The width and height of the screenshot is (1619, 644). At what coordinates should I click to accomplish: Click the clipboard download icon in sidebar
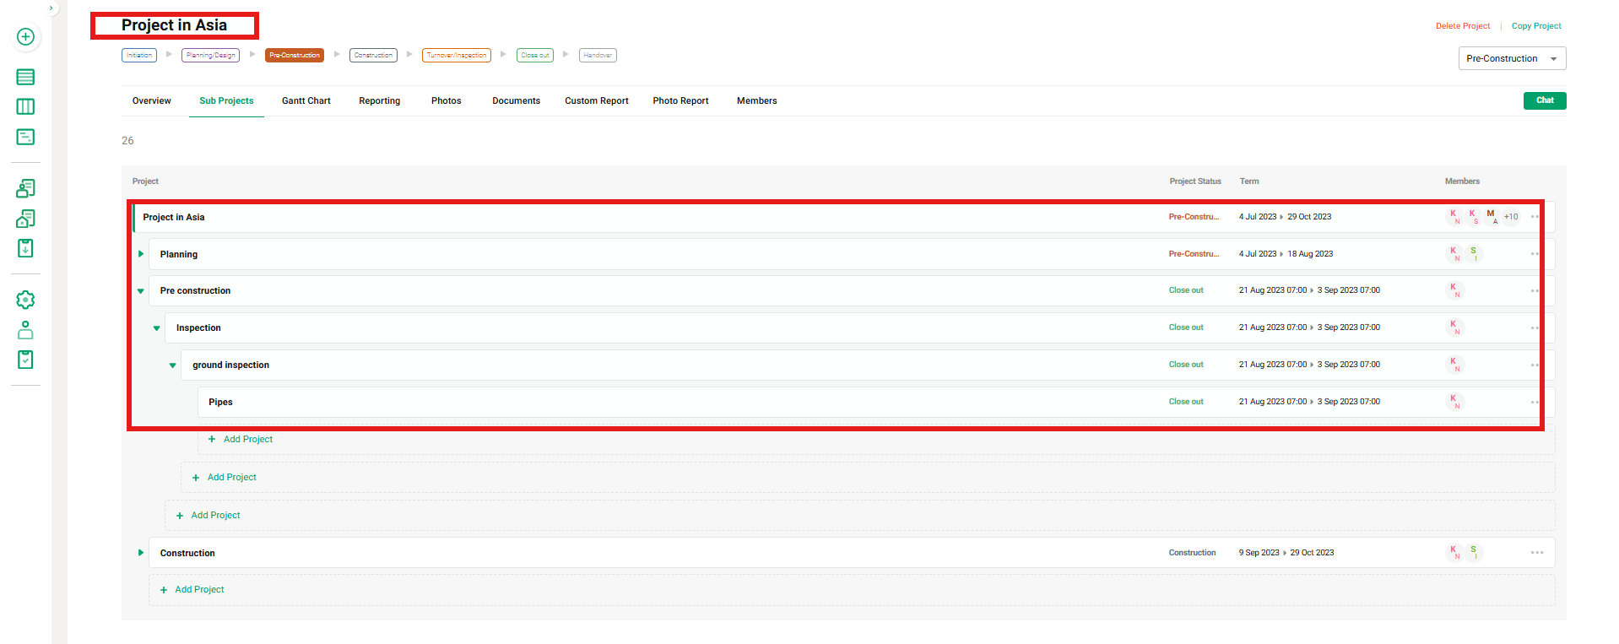point(25,248)
